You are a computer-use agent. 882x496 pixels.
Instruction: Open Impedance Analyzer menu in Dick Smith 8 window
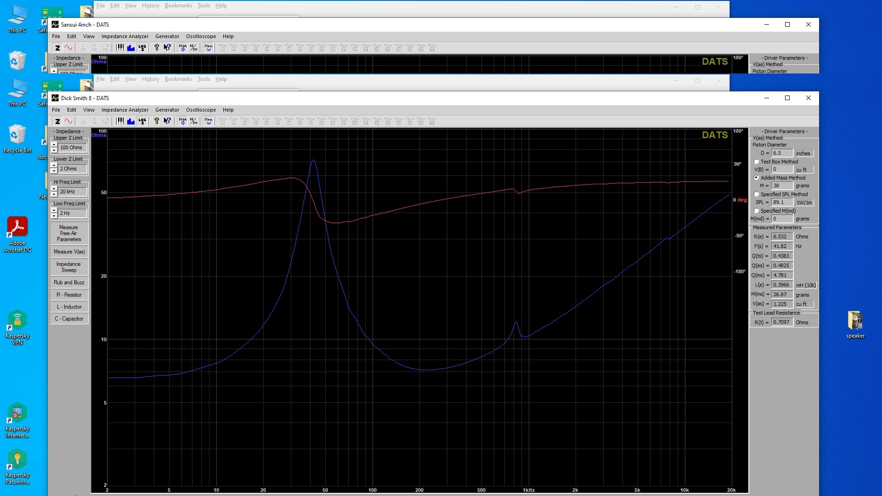(125, 110)
